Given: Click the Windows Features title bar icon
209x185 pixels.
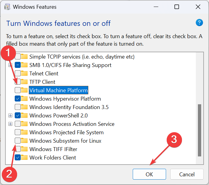Looking at the screenshot, I should click(6, 7).
